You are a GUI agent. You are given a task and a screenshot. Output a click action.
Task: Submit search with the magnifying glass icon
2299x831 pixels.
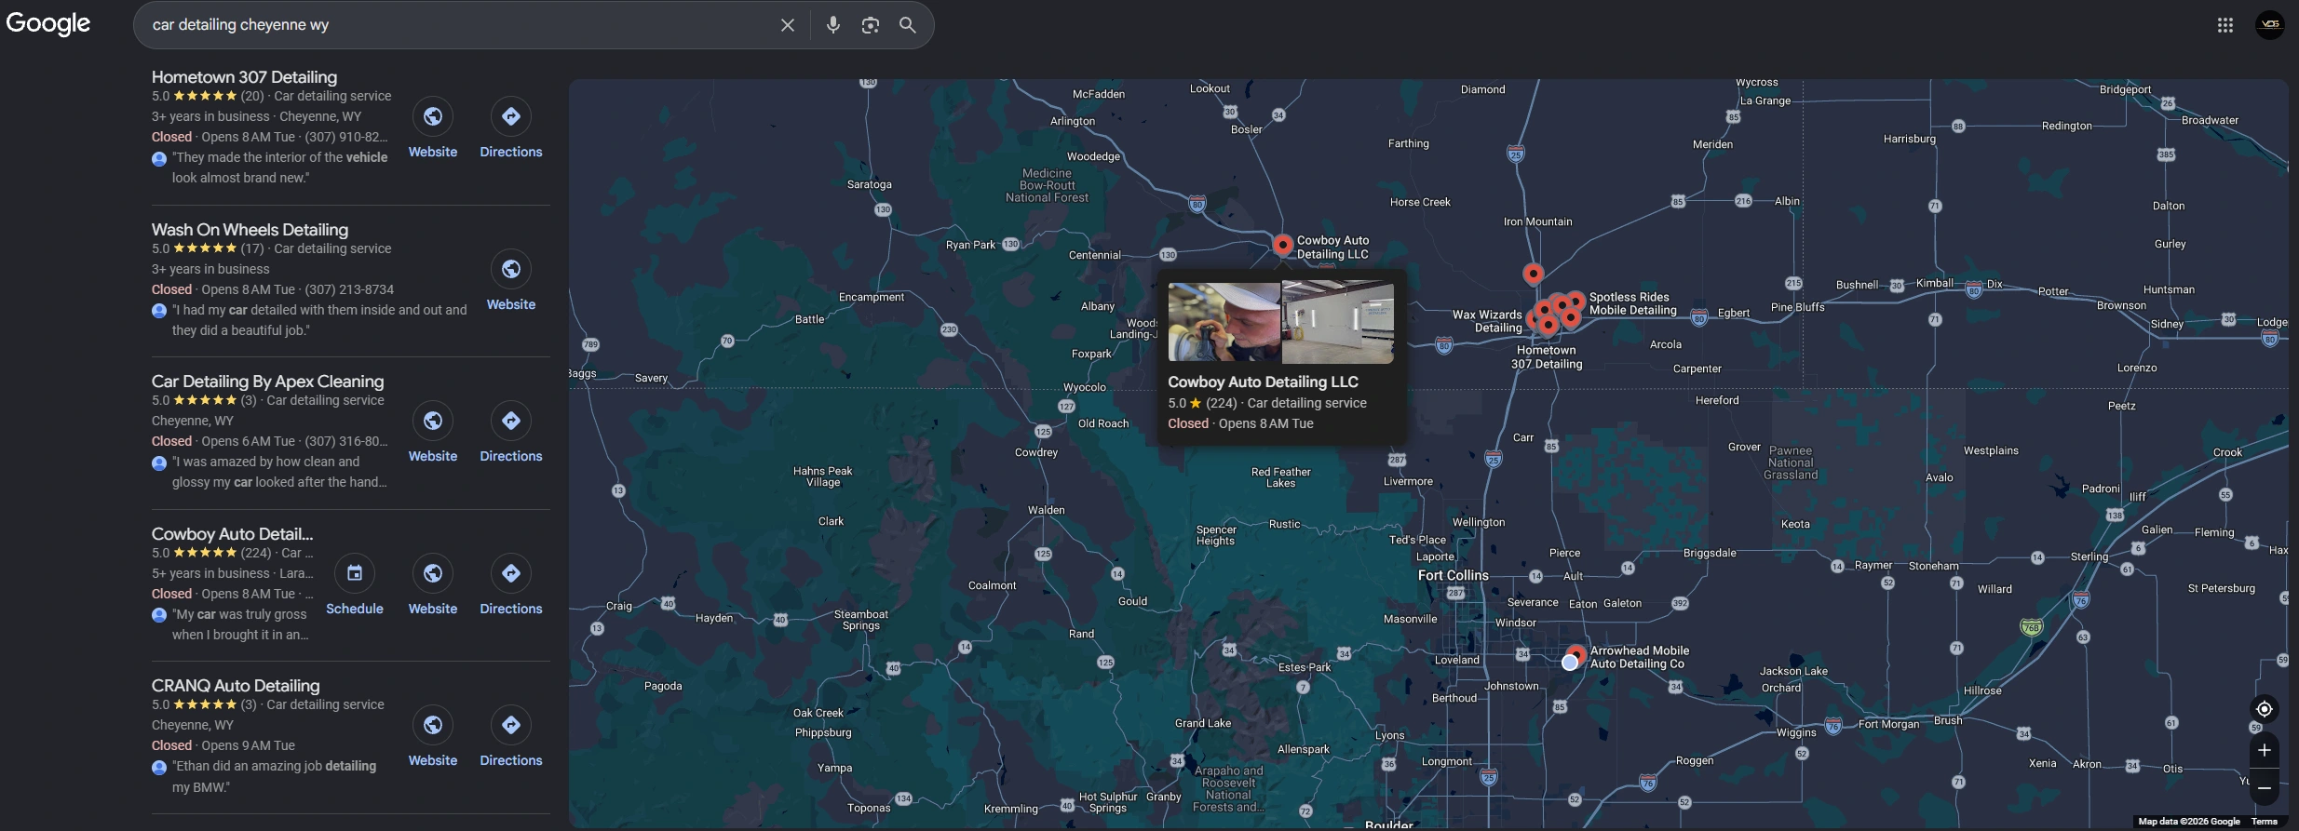click(908, 25)
